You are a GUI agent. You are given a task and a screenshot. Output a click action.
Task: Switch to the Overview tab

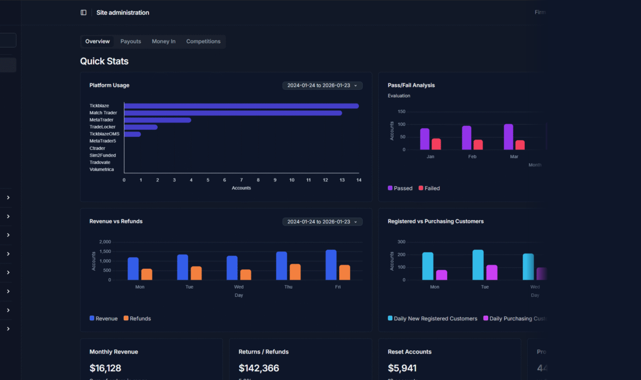pos(98,41)
